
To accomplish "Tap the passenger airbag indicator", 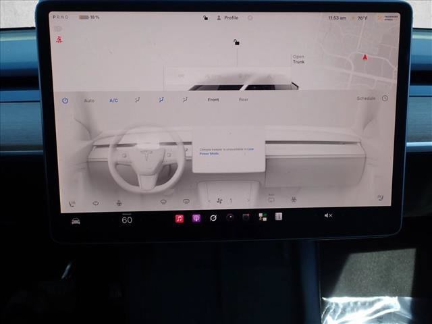I will click(388, 18).
